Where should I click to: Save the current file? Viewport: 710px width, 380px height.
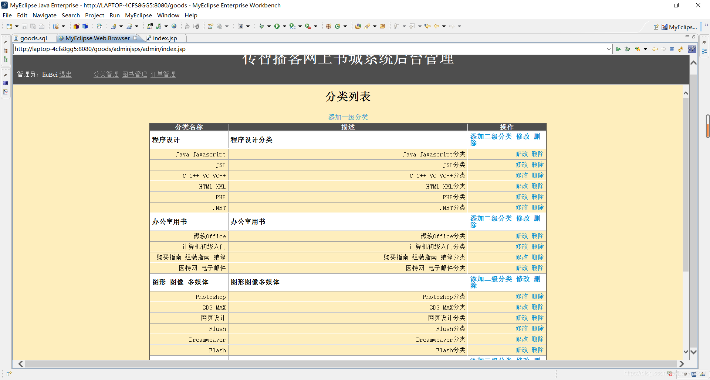coord(24,26)
